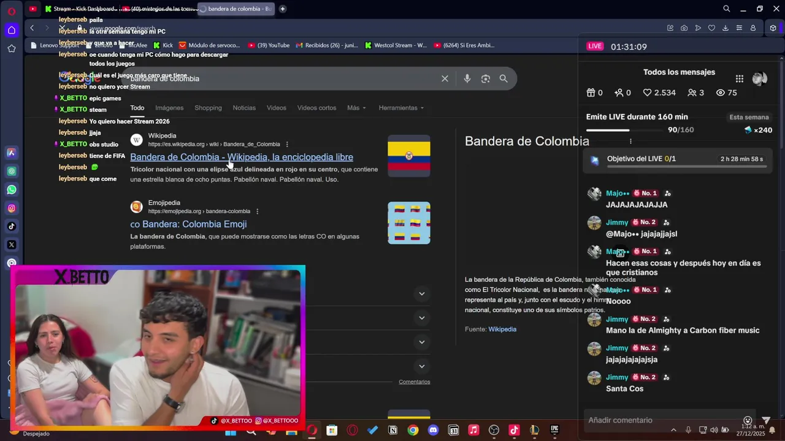Open WhatsApp in the Opera sidebar

click(12, 190)
